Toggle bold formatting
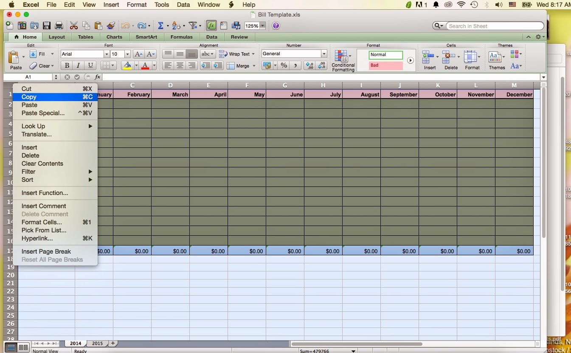This screenshot has height=353, width=571. [x=67, y=65]
